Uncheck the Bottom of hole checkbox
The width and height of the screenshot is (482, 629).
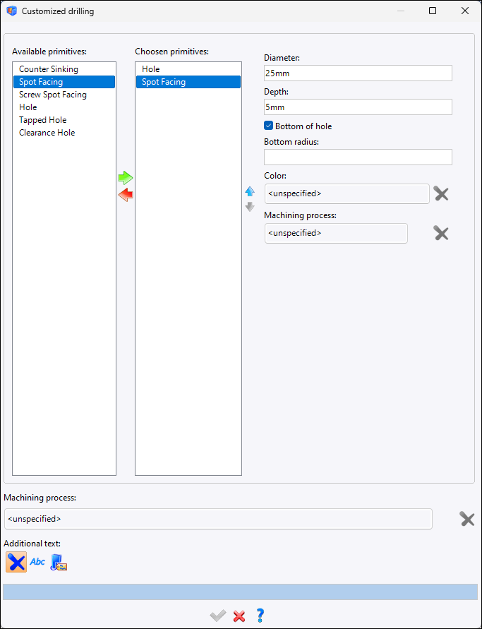[x=269, y=126]
